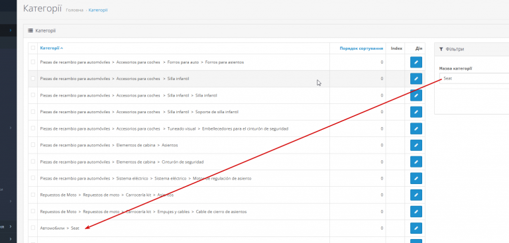Click the Index column header
Screen dimensions: 509x243
coord(396,48)
